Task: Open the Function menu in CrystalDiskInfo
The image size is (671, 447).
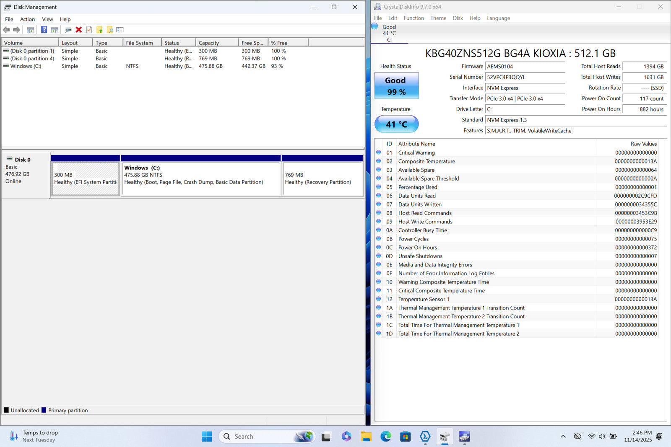Action: coord(414,18)
